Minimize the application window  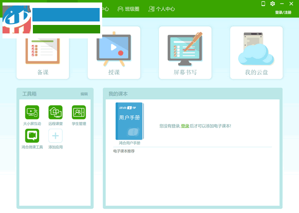point(282,3)
